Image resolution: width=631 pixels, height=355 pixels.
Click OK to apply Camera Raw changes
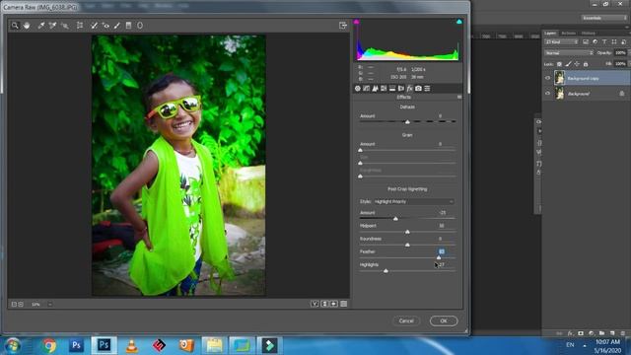(444, 320)
